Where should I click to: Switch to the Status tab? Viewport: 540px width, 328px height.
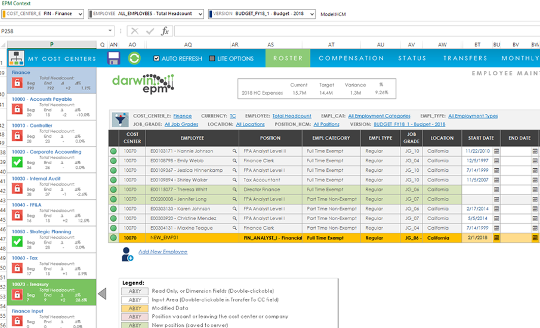pyautogui.click(x=412, y=58)
